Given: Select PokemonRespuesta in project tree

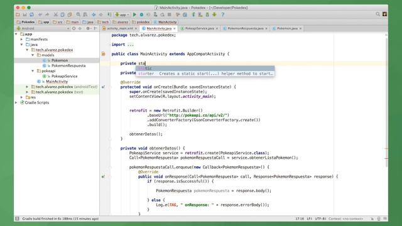Looking at the screenshot, I should click(68, 65).
